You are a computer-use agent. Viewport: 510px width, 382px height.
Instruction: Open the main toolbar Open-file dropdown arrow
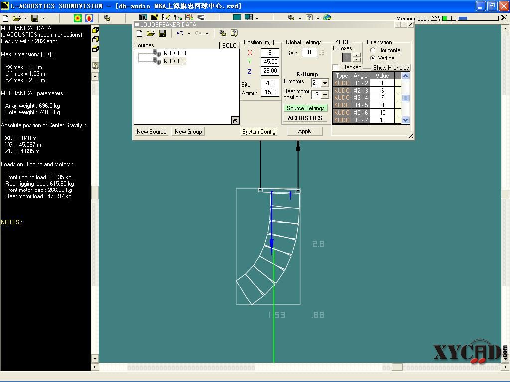25,18
